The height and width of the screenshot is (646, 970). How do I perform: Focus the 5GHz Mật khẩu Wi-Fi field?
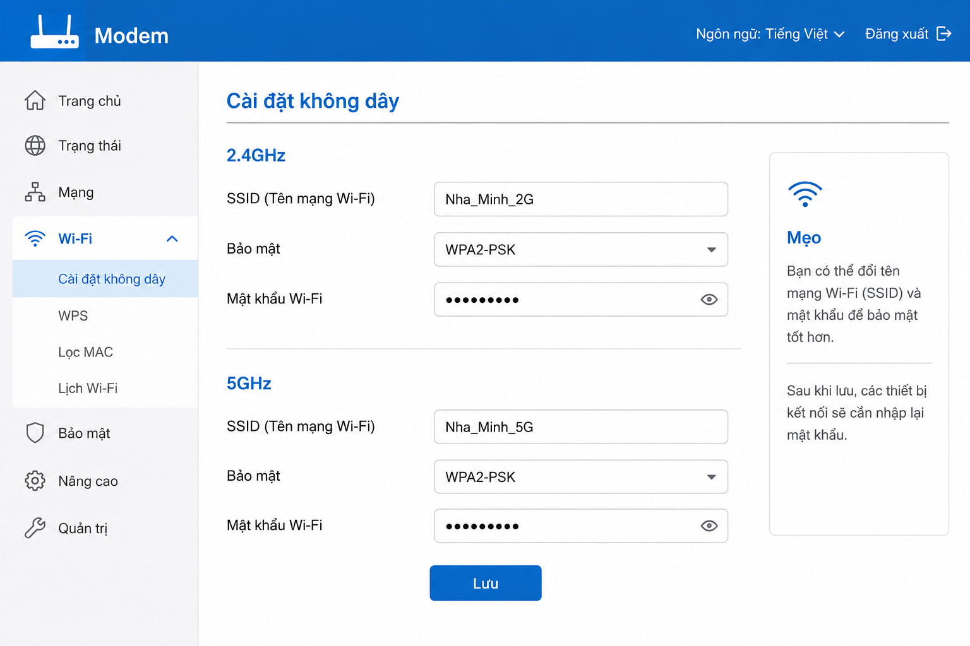(581, 526)
